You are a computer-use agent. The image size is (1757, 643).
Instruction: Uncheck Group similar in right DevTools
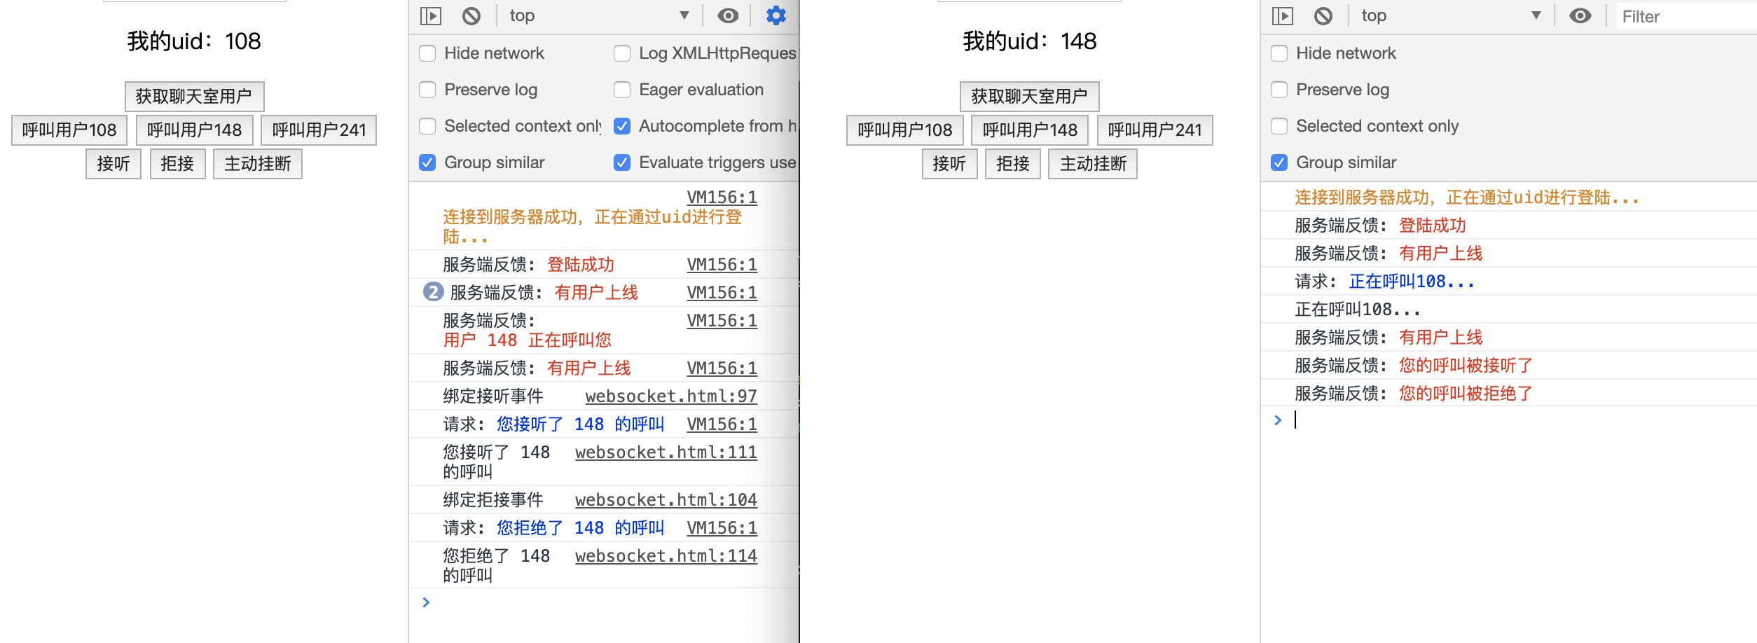point(1279,163)
